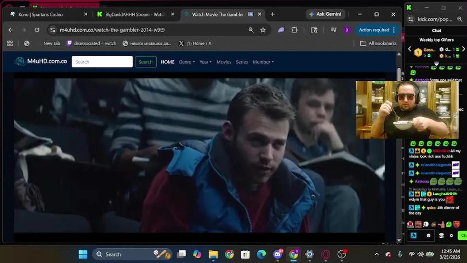Screen dimensions: 467x263
Task: Close the Watch Movie The Gambler tab
Action: tap(259, 14)
